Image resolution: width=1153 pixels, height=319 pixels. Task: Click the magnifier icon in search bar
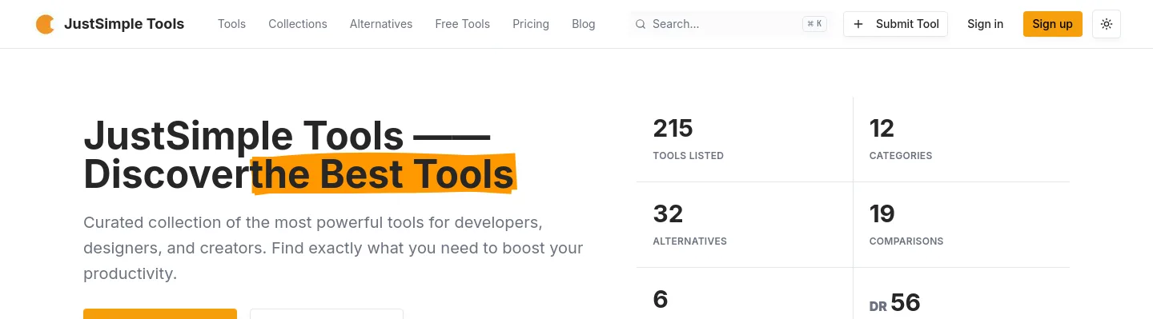pyautogui.click(x=641, y=24)
